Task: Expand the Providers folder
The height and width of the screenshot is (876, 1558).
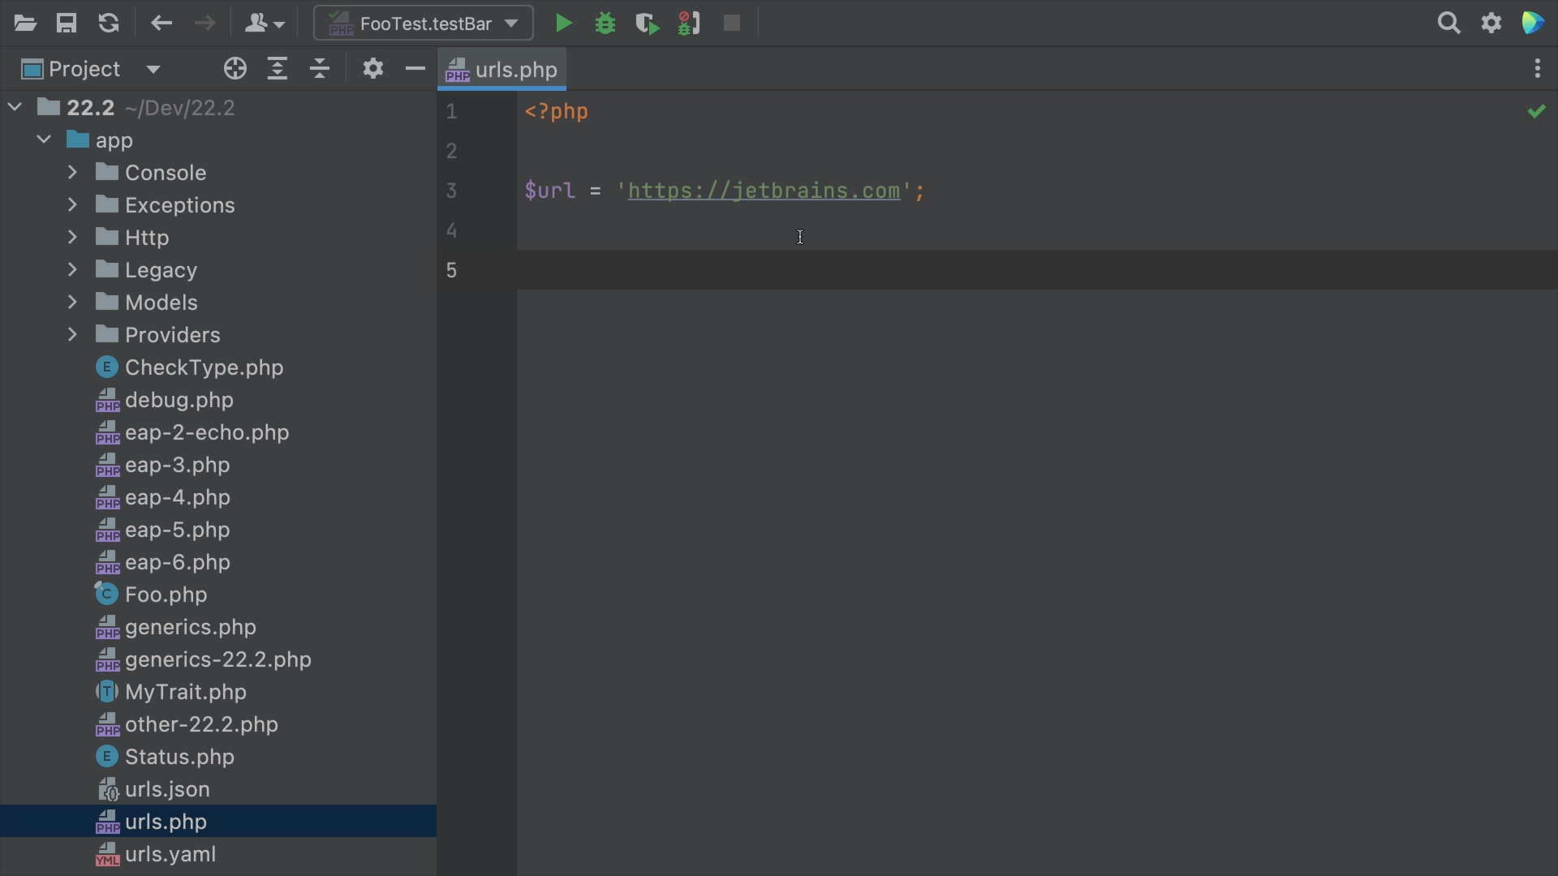Action: (72, 335)
